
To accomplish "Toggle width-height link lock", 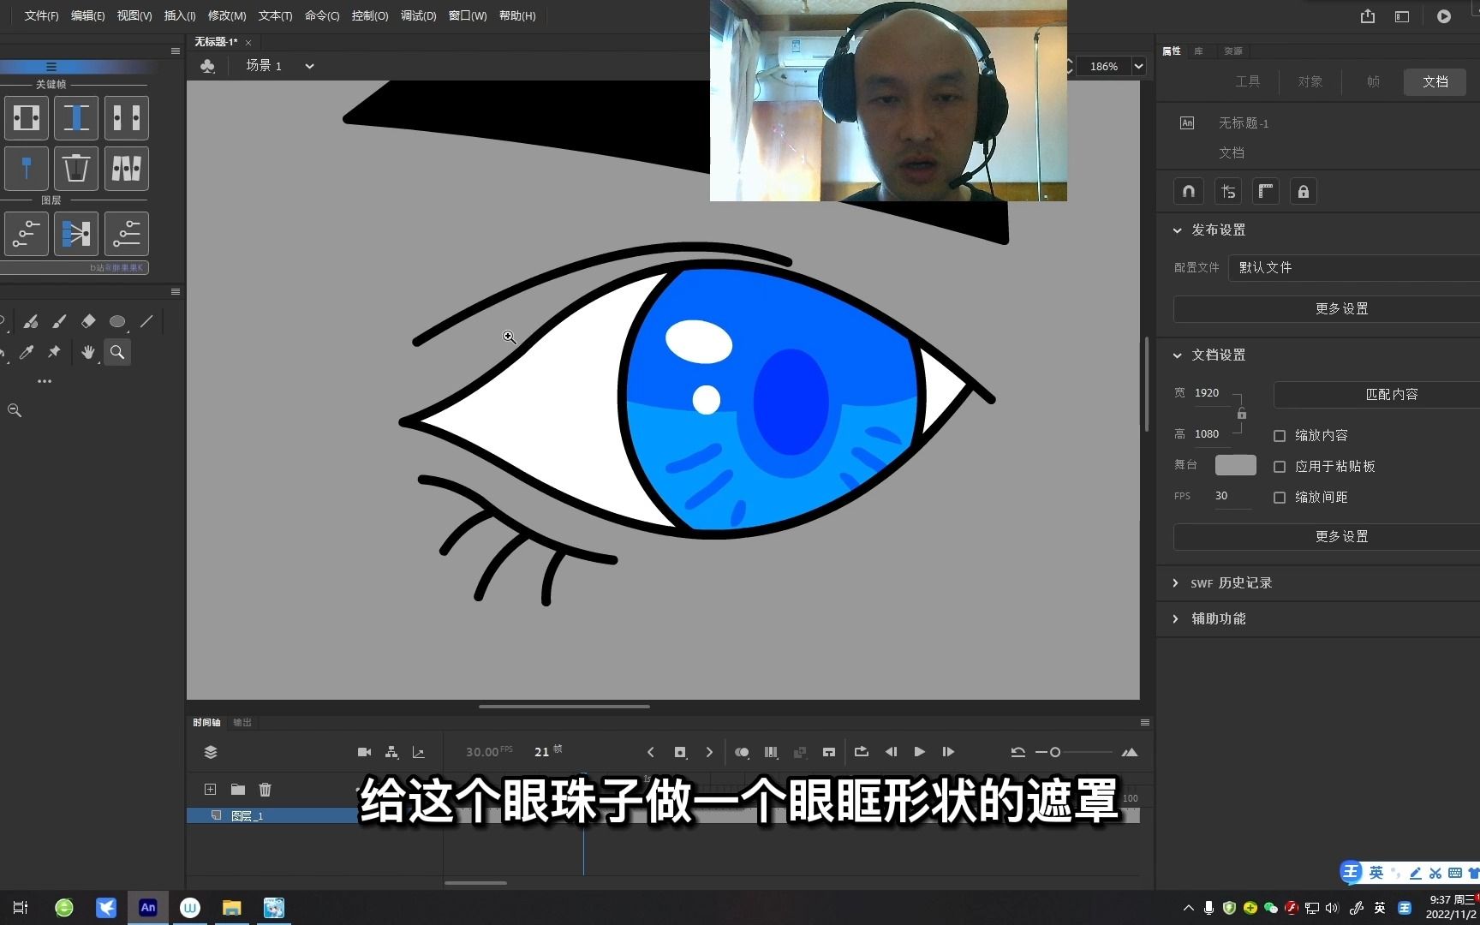I will 1242,414.
